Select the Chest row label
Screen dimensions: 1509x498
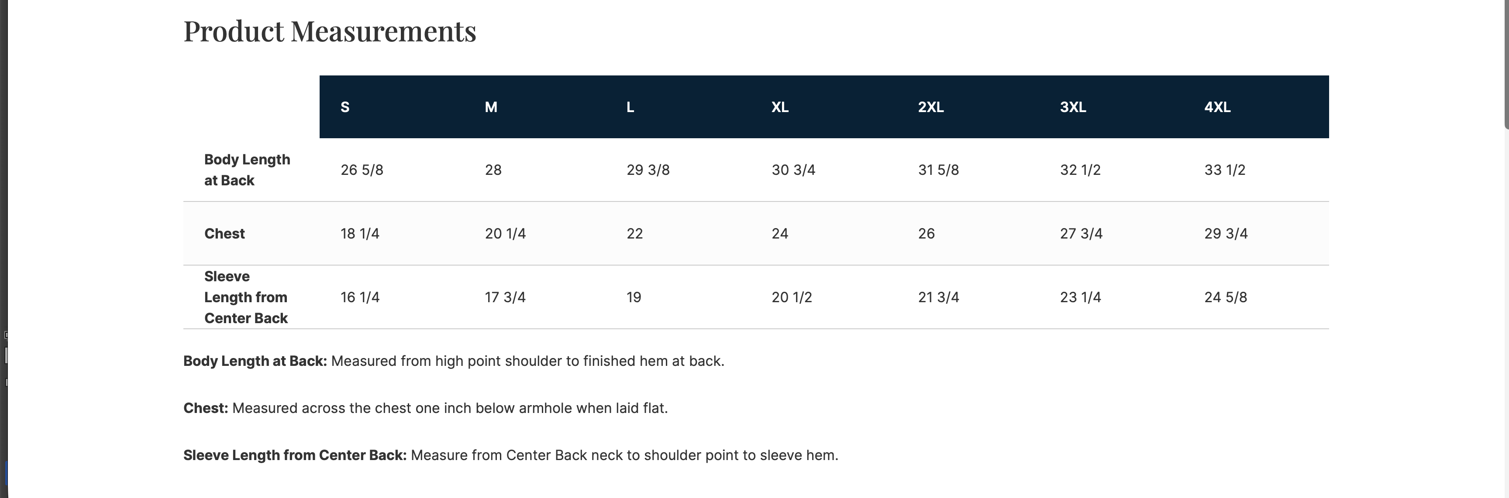point(224,233)
